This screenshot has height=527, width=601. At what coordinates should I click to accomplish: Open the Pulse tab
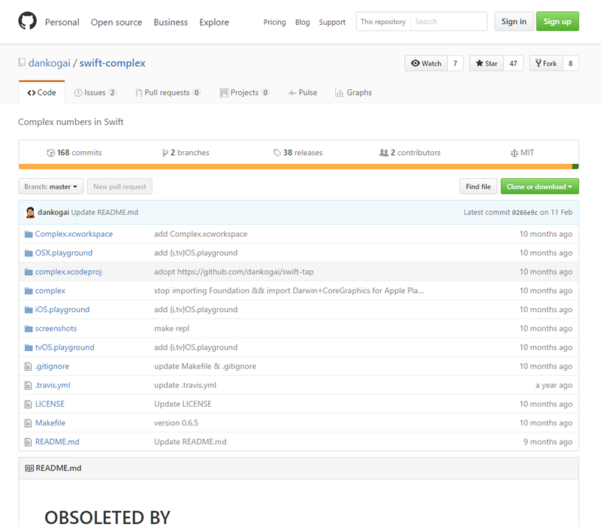(303, 92)
